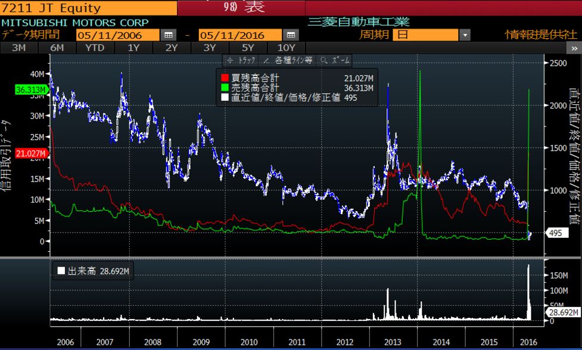Image resolution: width=582 pixels, height=350 pixels.
Task: Click the 98) 表 table button
Action: point(242,7)
